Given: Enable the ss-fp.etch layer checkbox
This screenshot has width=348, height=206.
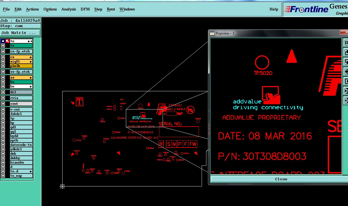Looking at the screenshot, I should [3, 72].
